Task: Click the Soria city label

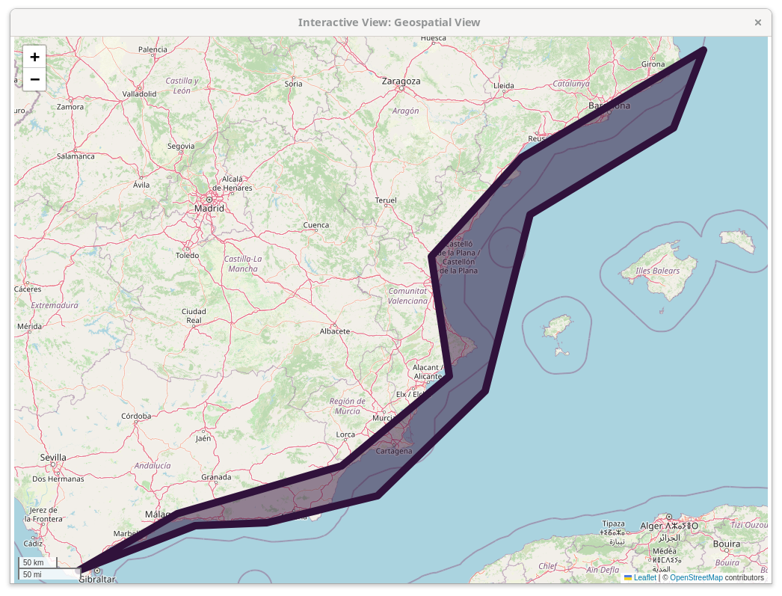Action: (293, 84)
